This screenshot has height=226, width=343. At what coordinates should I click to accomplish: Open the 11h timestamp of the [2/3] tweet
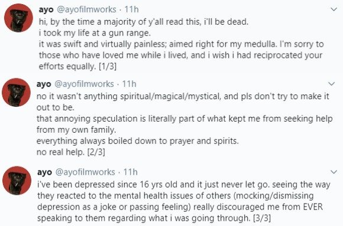point(129,84)
